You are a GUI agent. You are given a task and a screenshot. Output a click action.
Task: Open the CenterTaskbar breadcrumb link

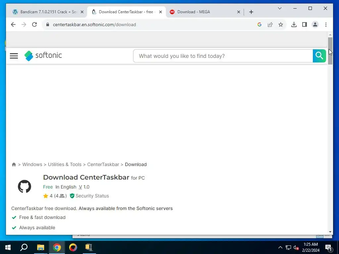tap(103, 165)
